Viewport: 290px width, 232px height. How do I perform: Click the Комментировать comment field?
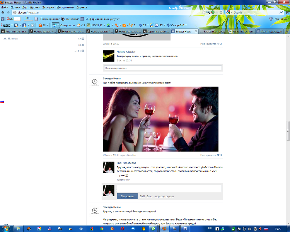click(x=163, y=68)
